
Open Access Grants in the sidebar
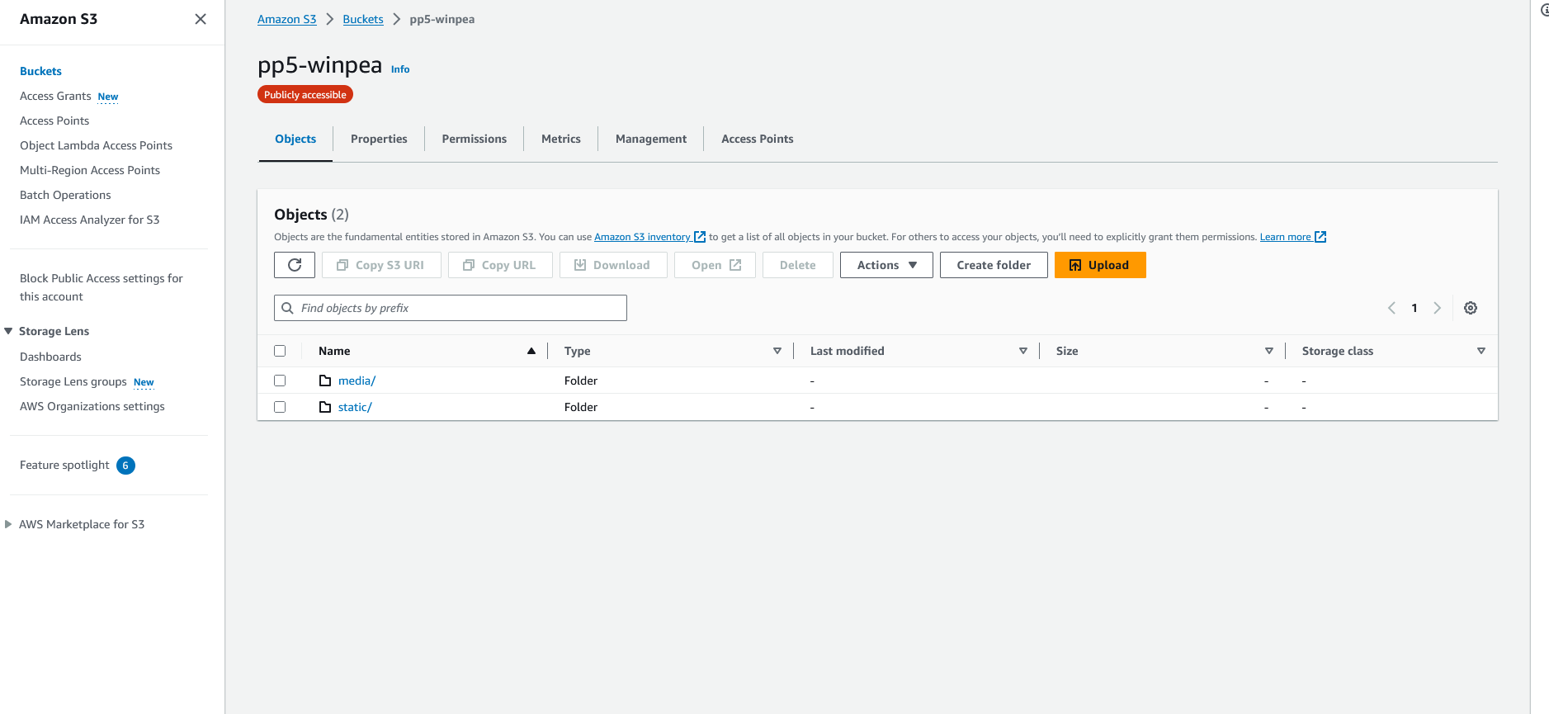click(55, 96)
